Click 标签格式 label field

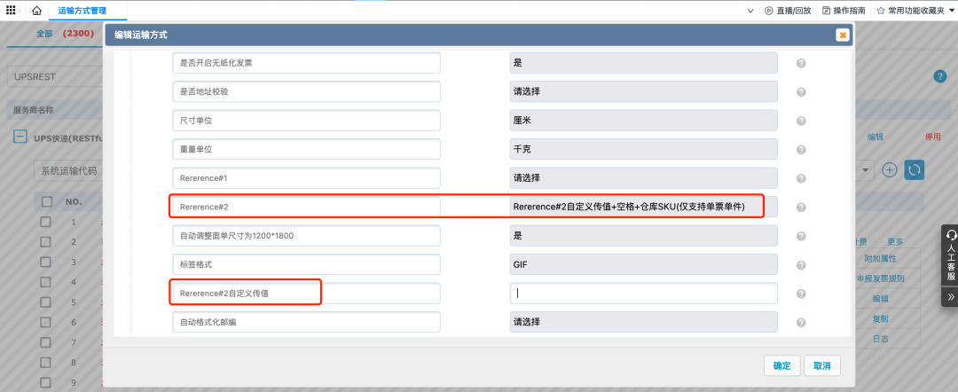click(x=306, y=264)
